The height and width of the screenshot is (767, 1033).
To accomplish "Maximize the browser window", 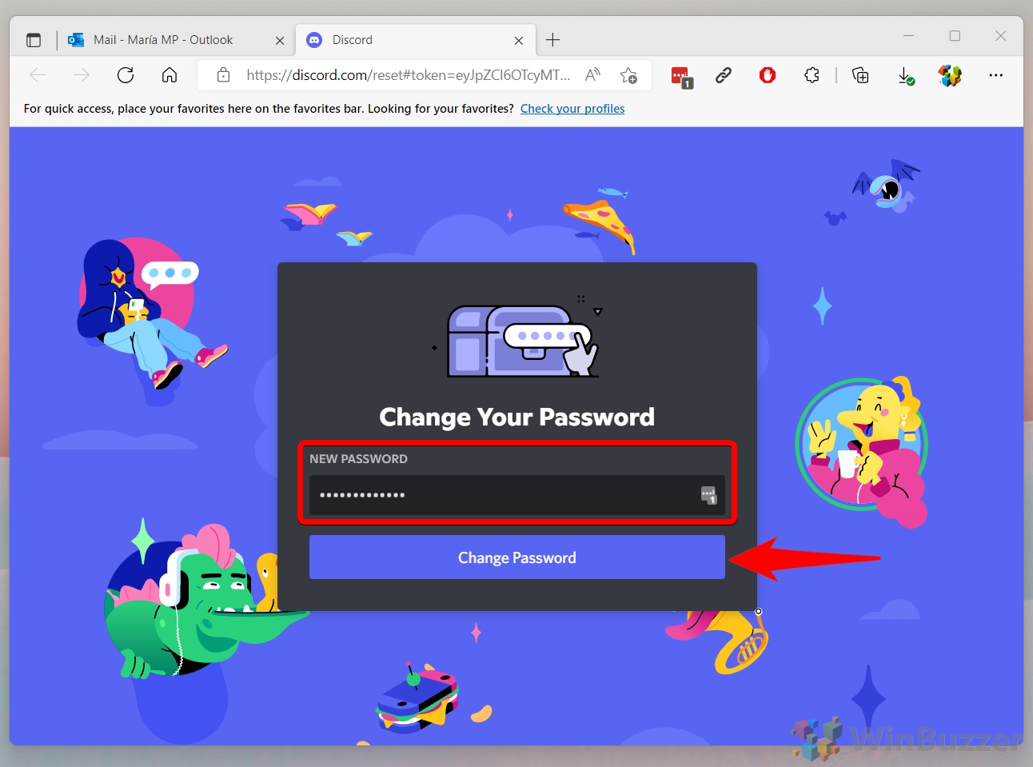I will (955, 36).
